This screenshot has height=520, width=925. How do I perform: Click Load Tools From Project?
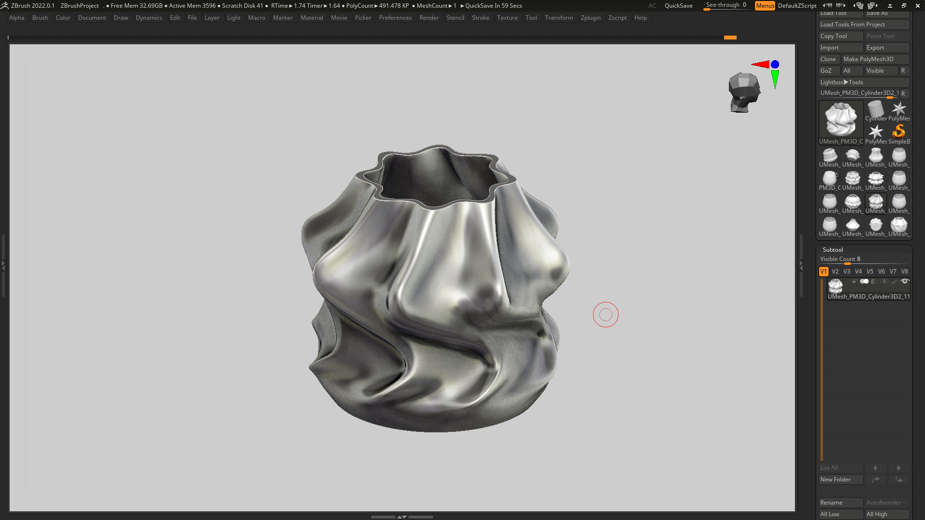tap(864, 25)
